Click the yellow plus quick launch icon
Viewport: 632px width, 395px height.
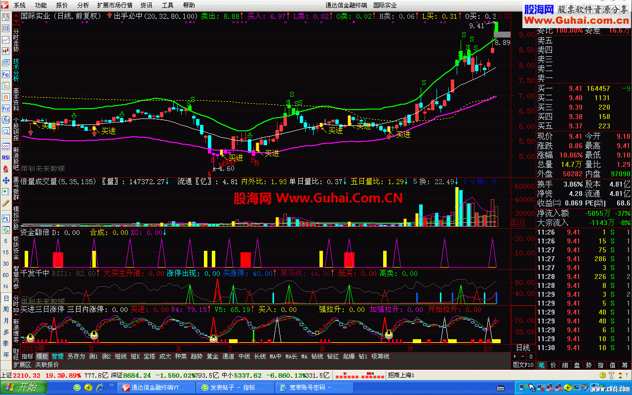pos(88,388)
